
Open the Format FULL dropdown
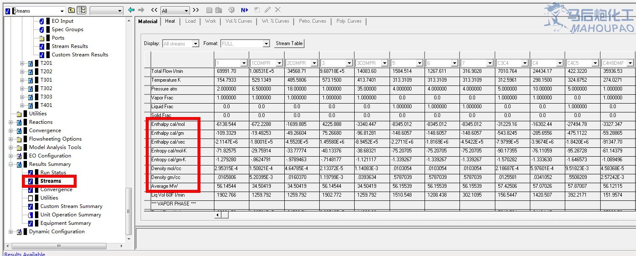coord(266,44)
